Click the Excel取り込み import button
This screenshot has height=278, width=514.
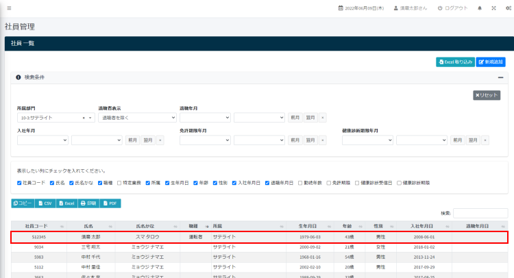(455, 62)
